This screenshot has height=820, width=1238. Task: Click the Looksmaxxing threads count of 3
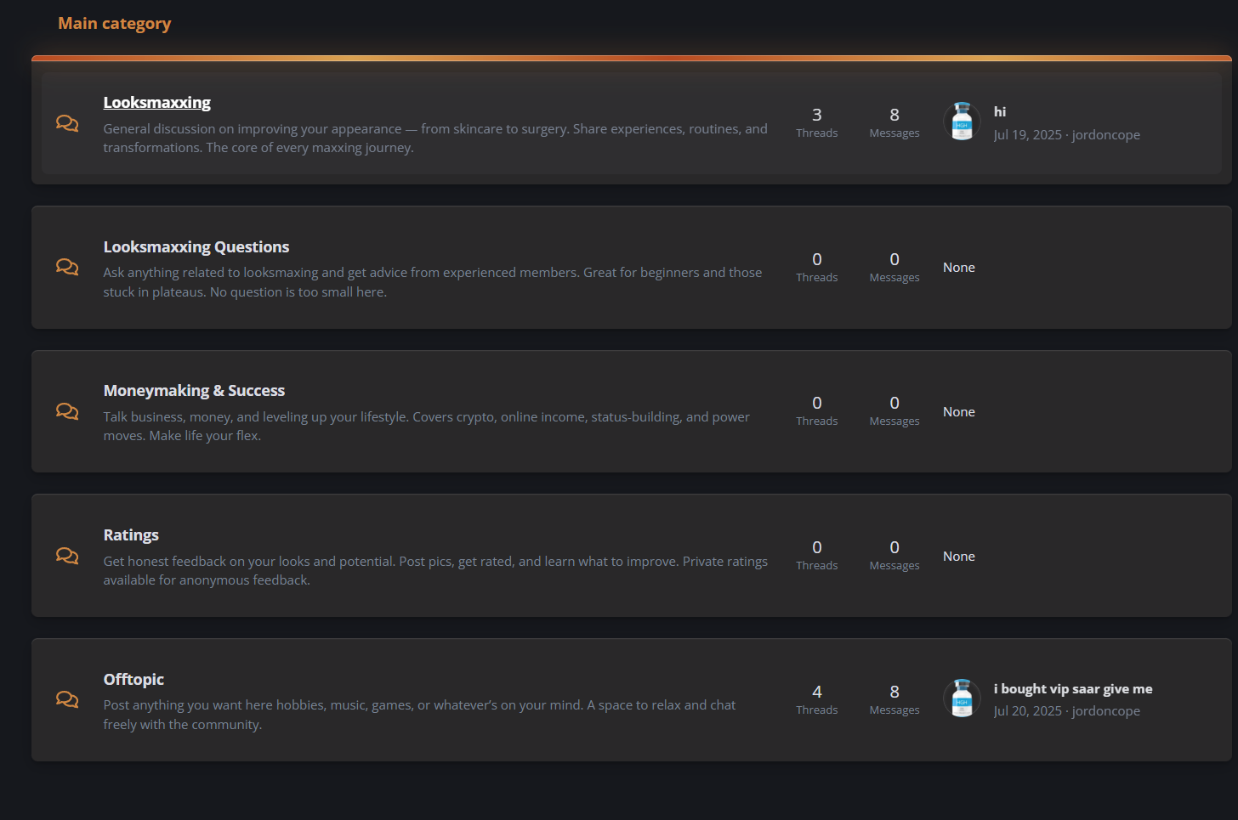(816, 116)
